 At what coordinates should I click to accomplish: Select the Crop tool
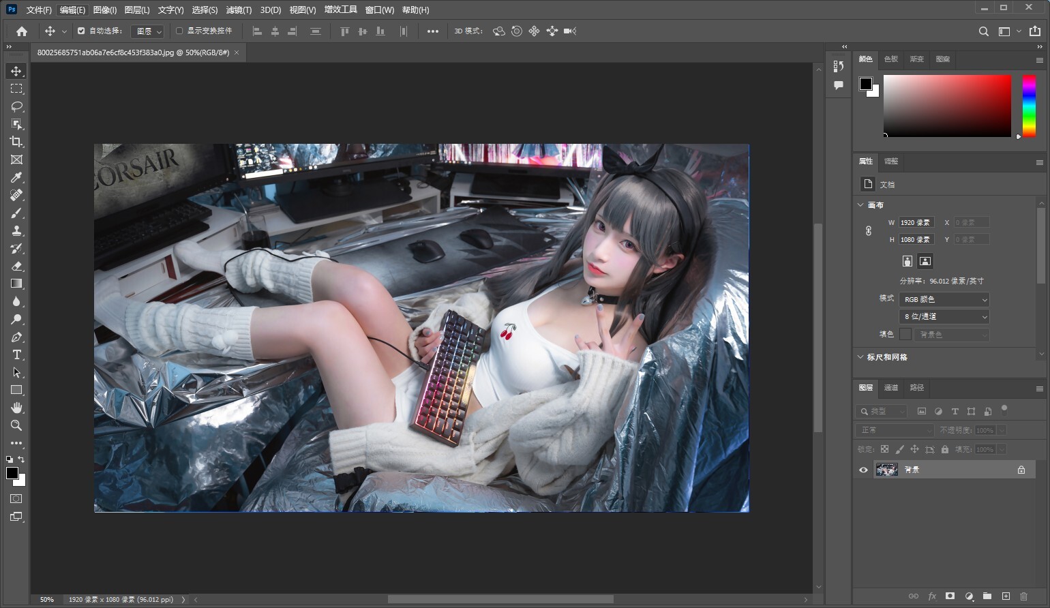(x=16, y=142)
